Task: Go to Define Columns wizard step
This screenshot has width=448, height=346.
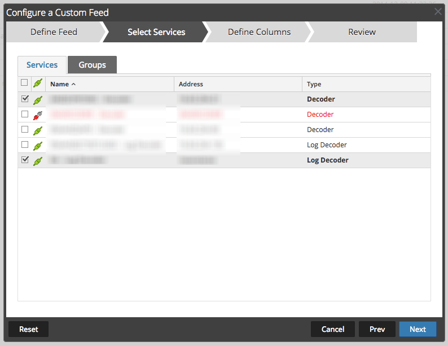Action: (259, 32)
